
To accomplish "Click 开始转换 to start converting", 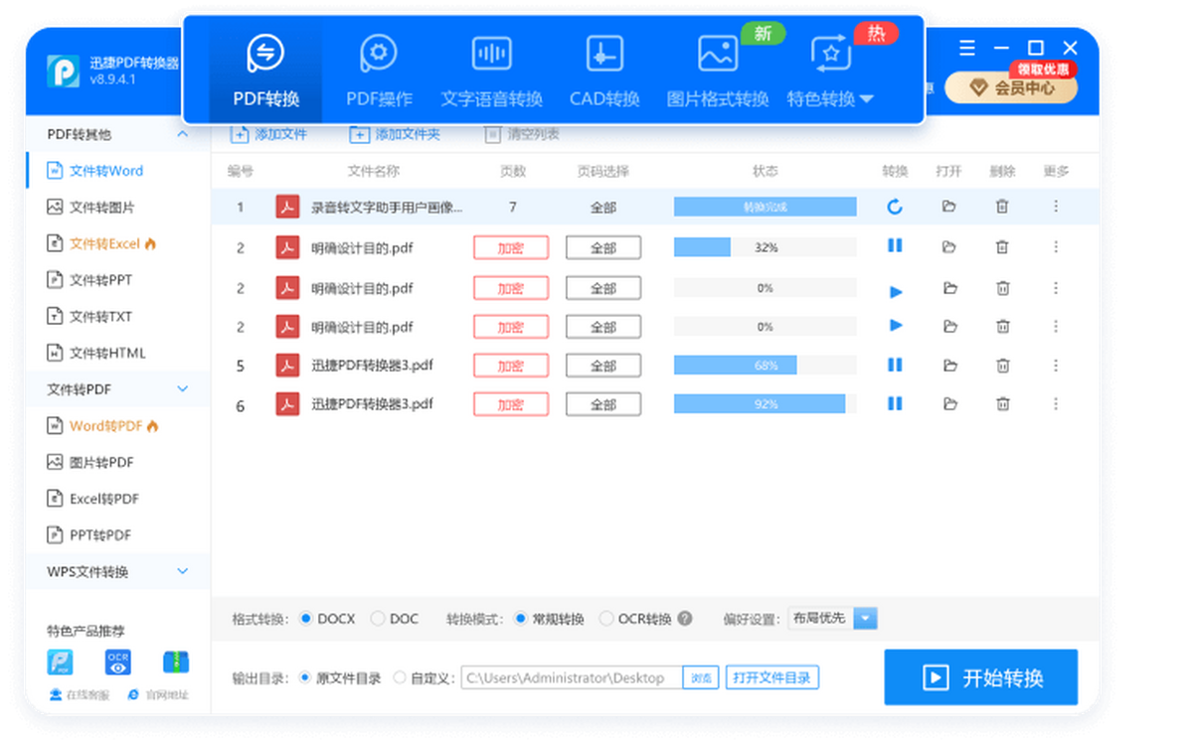I will (980, 677).
